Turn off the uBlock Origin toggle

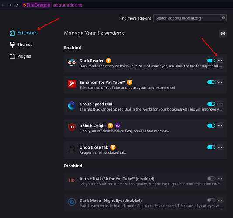(211, 126)
